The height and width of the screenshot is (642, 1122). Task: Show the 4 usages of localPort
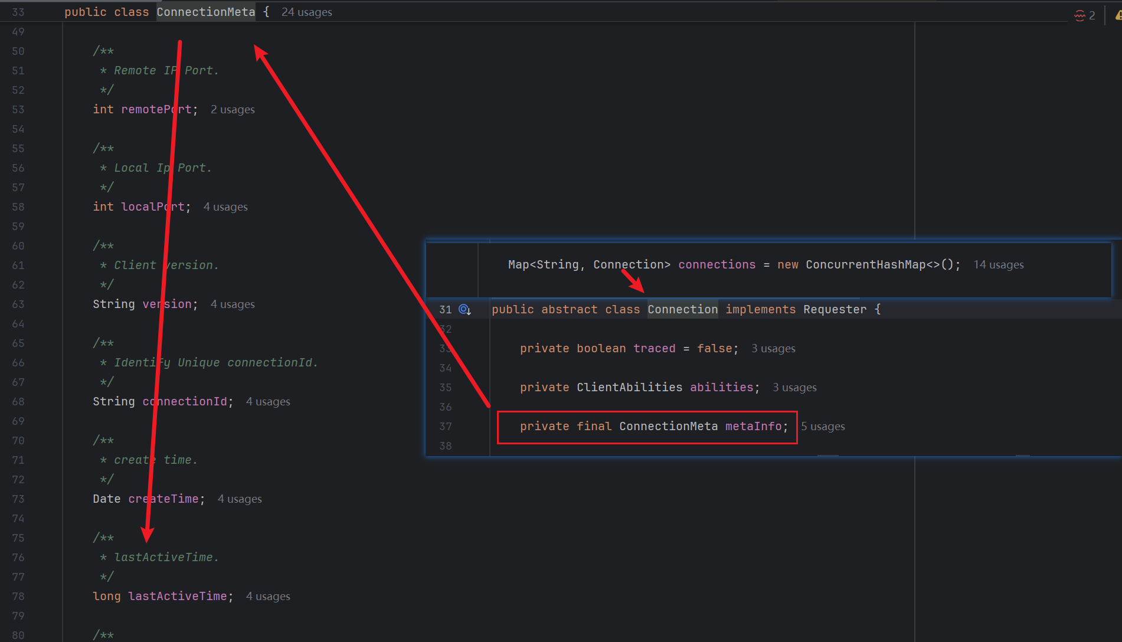pos(225,207)
